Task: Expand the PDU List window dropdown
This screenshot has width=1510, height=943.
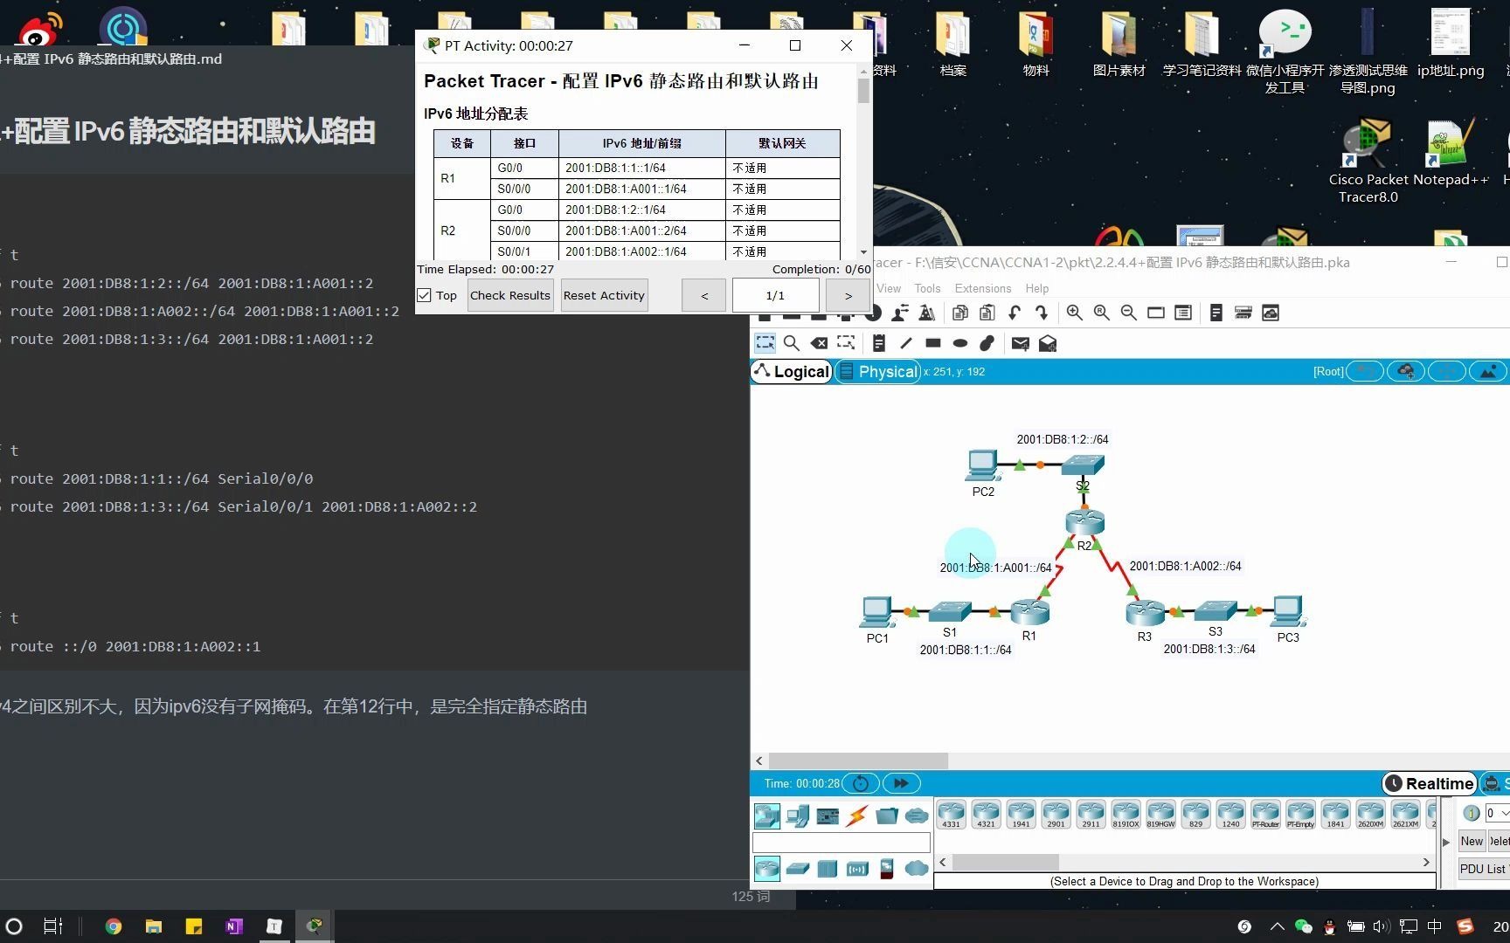Action: click(1483, 869)
